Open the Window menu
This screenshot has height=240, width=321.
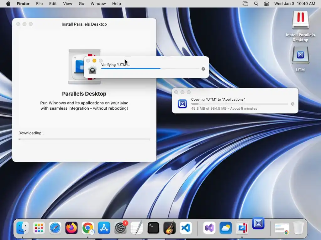pyautogui.click(x=98, y=4)
